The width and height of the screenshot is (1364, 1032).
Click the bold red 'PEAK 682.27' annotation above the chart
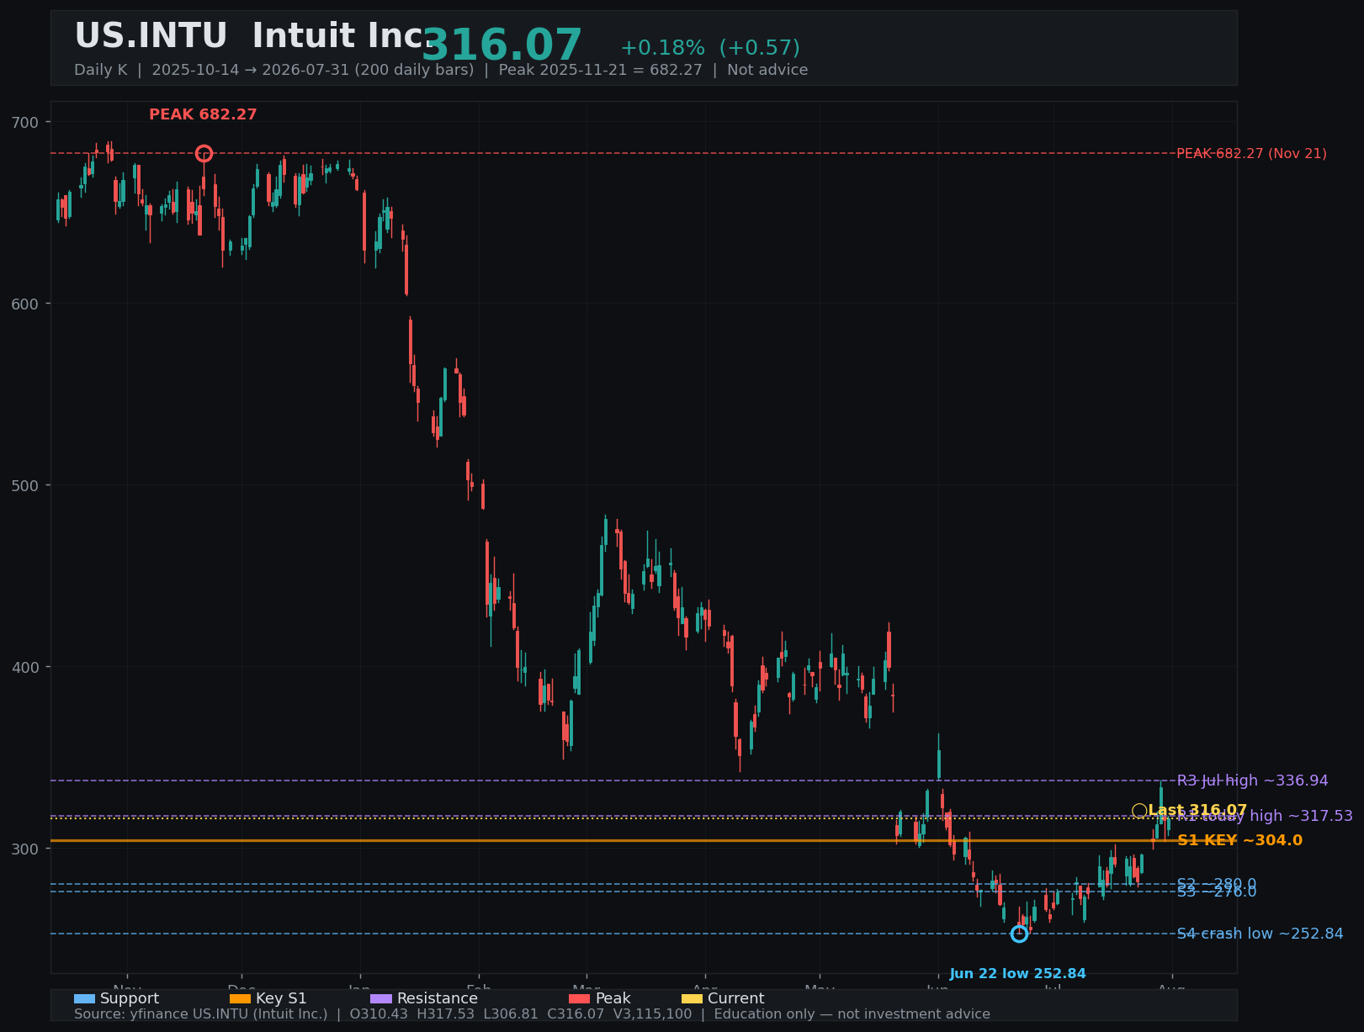[x=203, y=114]
